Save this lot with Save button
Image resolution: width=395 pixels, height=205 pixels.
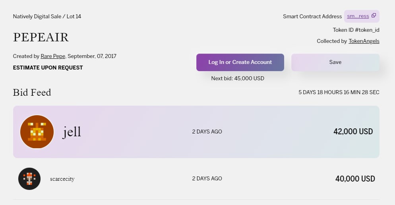click(335, 62)
